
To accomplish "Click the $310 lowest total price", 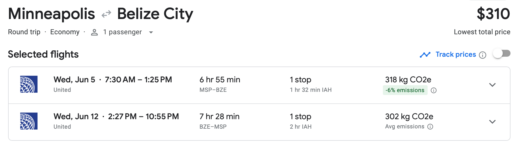I will point(493,14).
